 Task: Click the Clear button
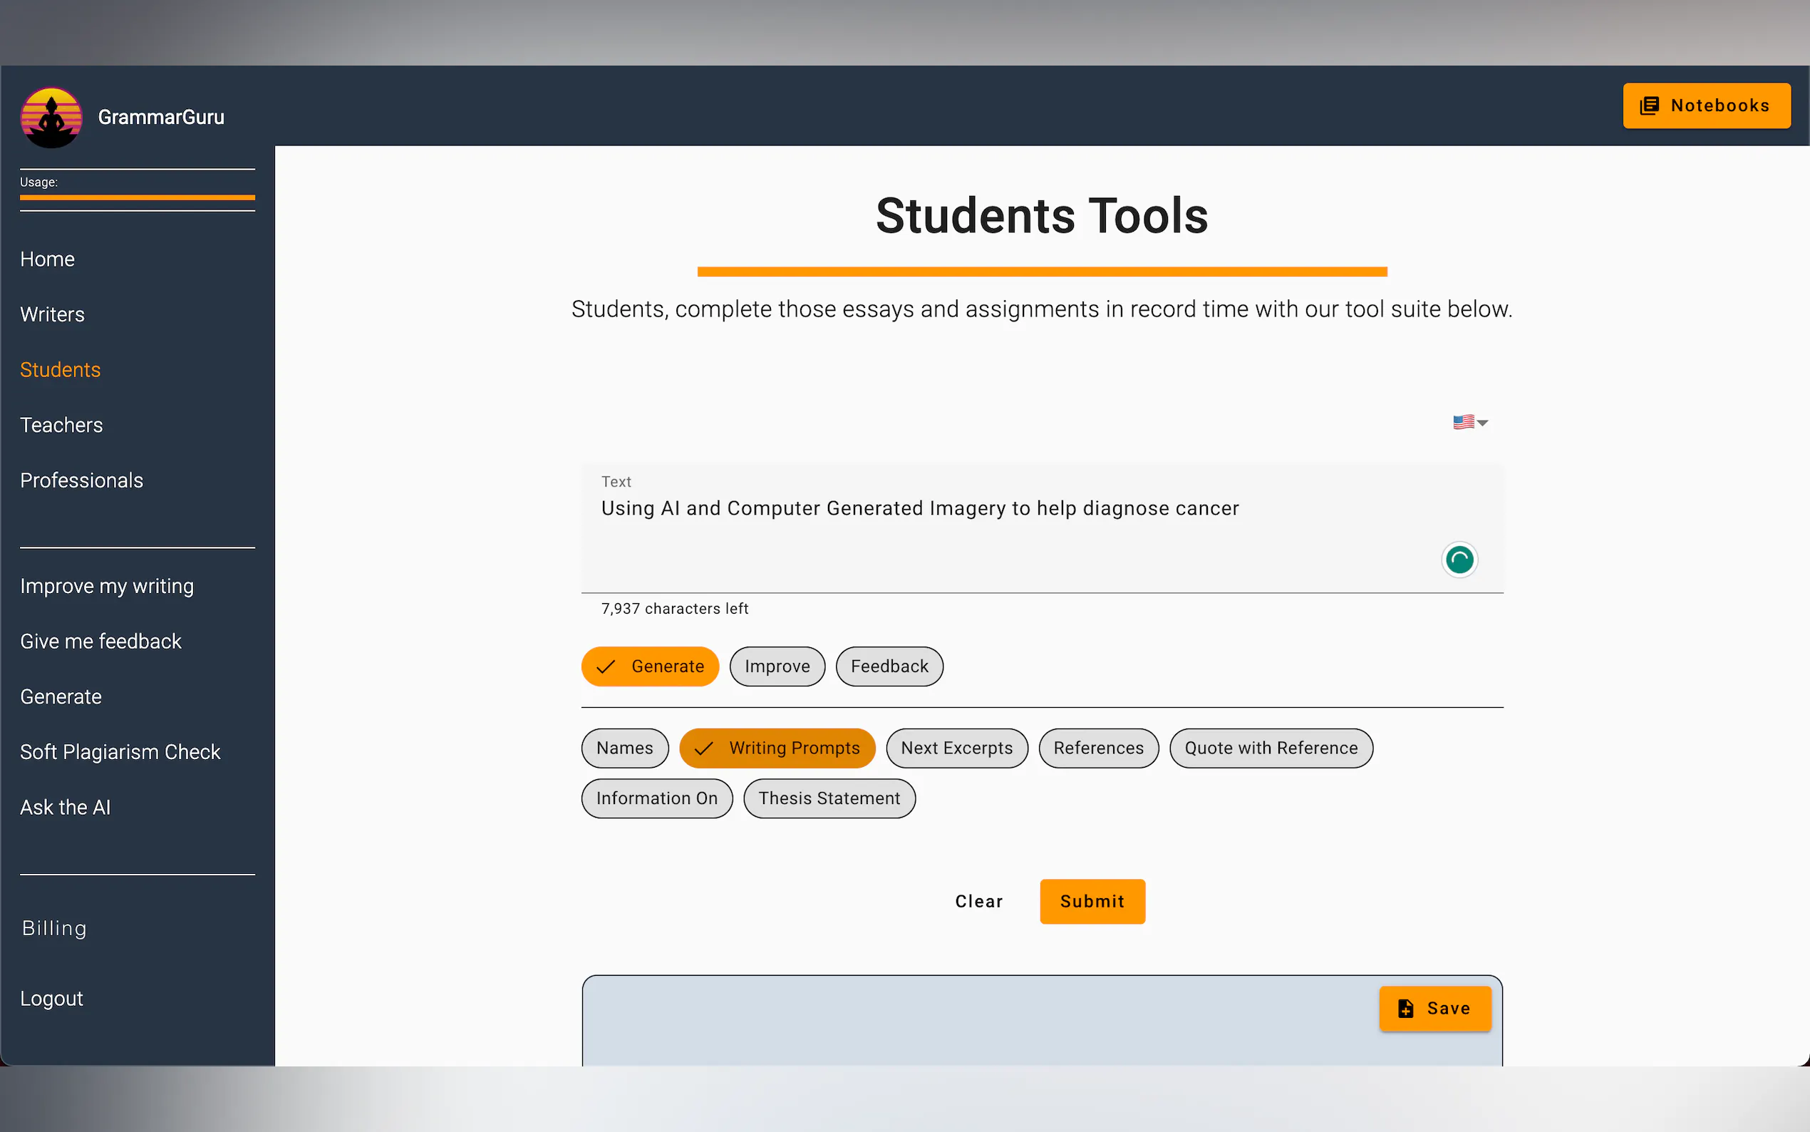click(978, 902)
